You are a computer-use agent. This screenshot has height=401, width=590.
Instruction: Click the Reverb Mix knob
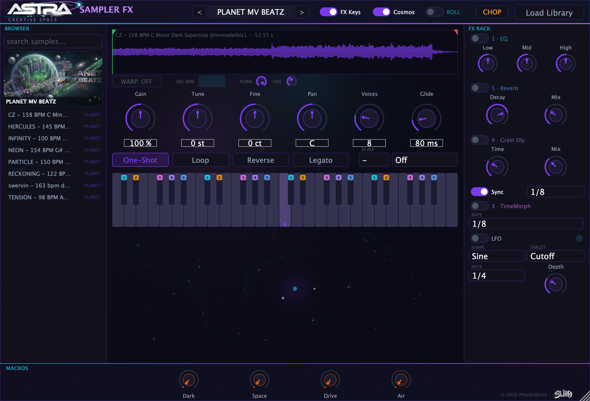[x=556, y=115]
